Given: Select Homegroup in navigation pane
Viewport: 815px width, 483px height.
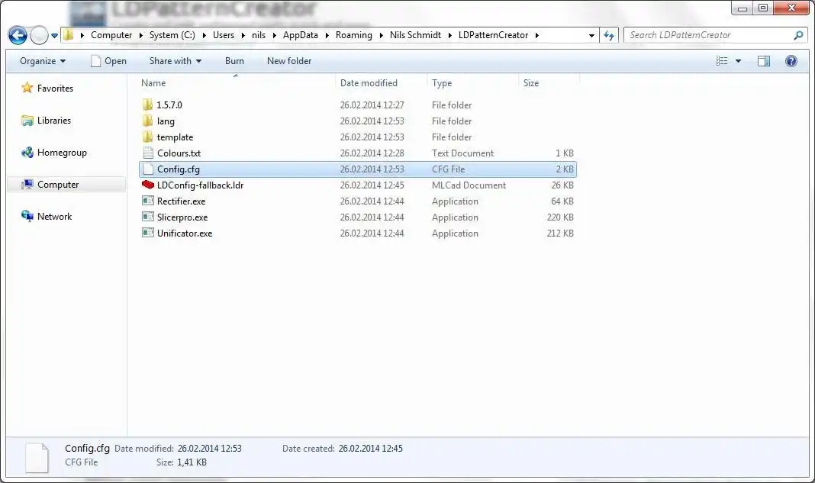Looking at the screenshot, I should tap(62, 153).
